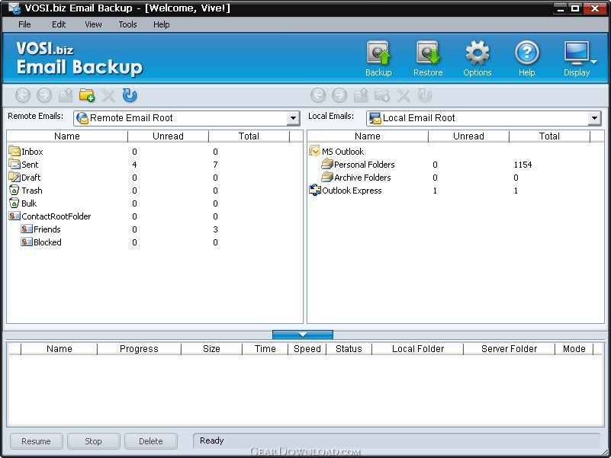Viewport: 611px width, 458px height.
Task: Click the Mode column header
Action: coord(574,348)
